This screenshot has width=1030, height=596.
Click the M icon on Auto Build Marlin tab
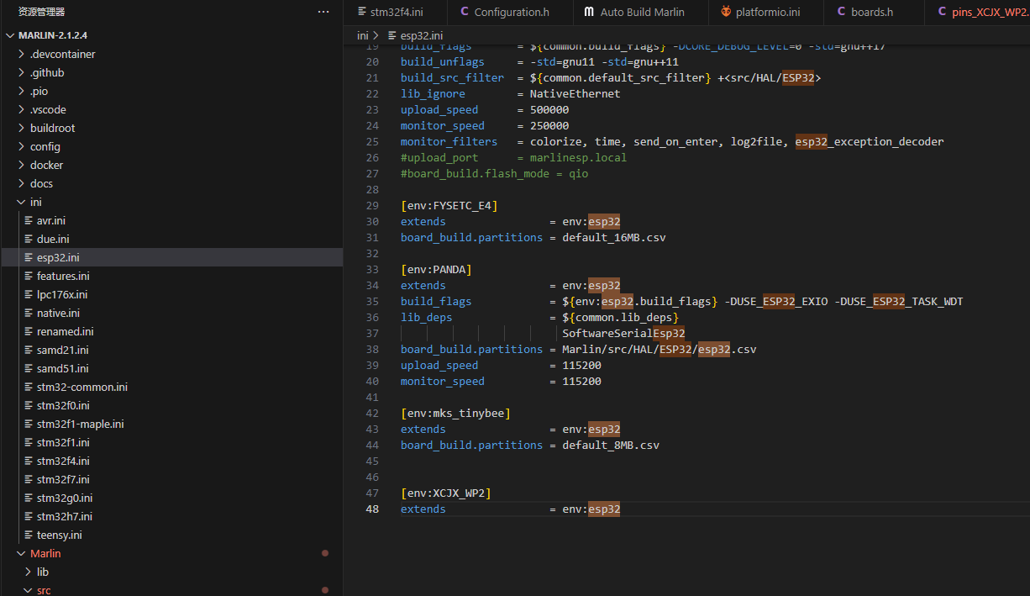[x=589, y=12]
